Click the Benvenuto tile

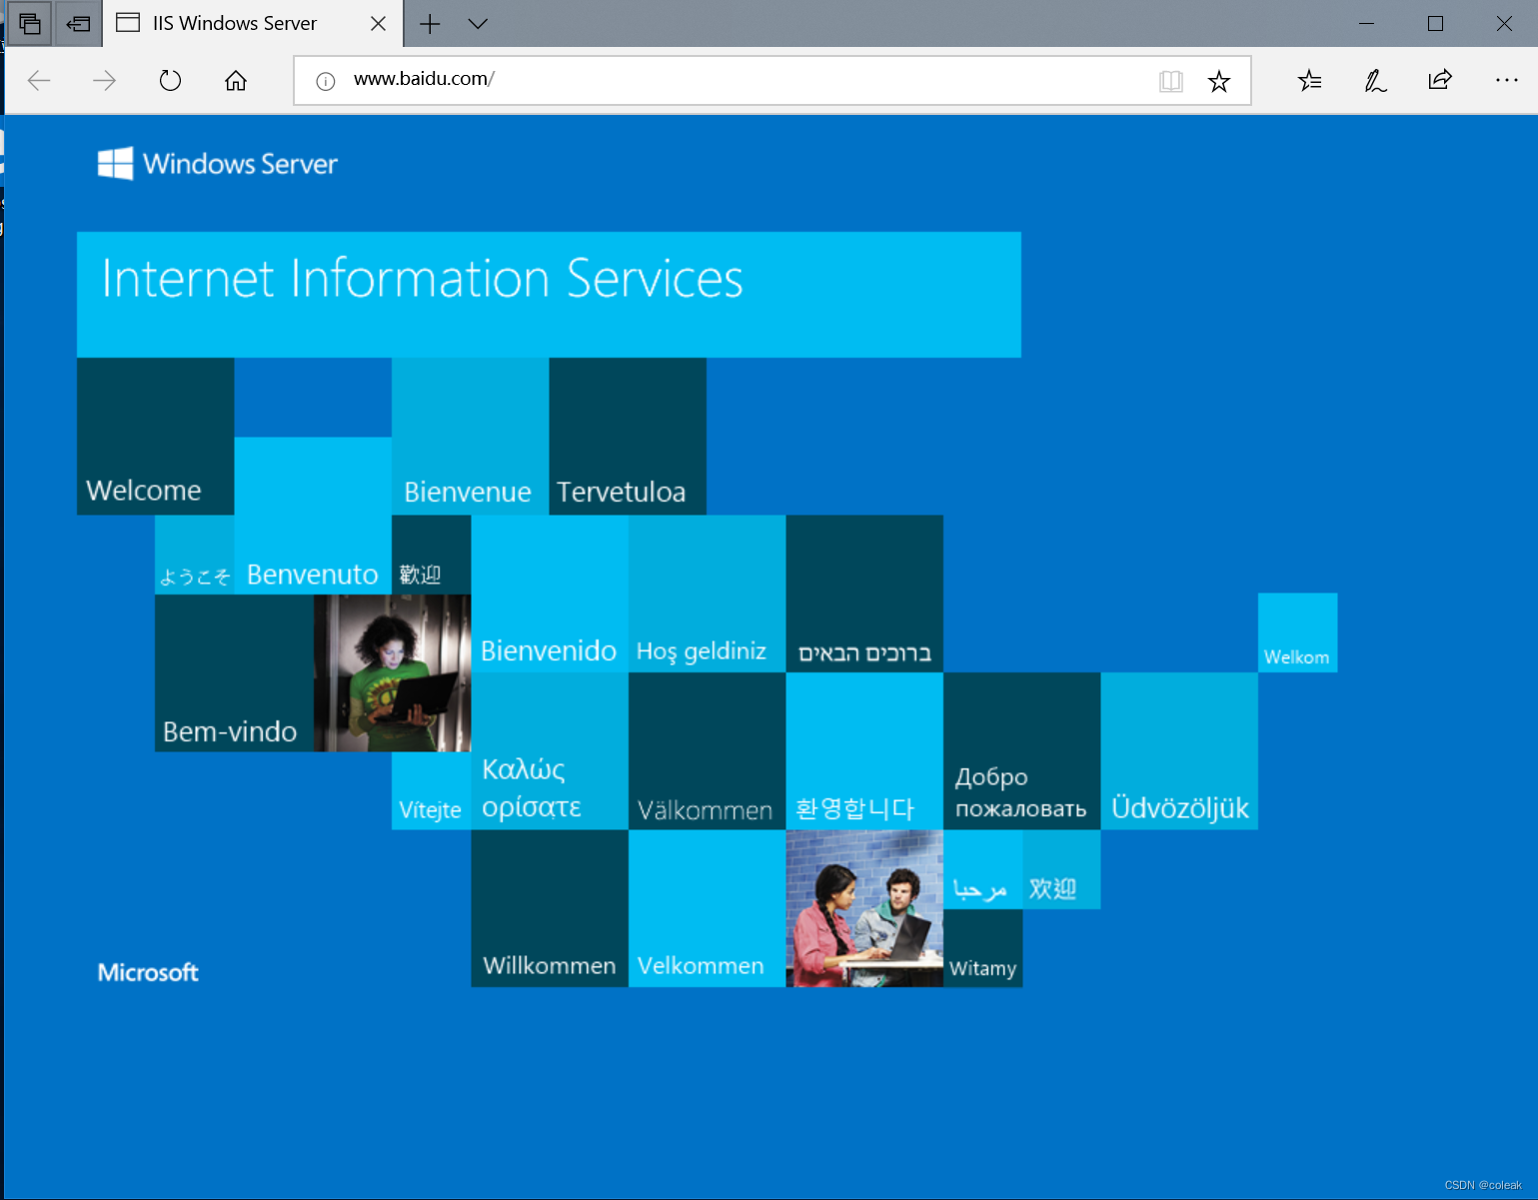[313, 516]
